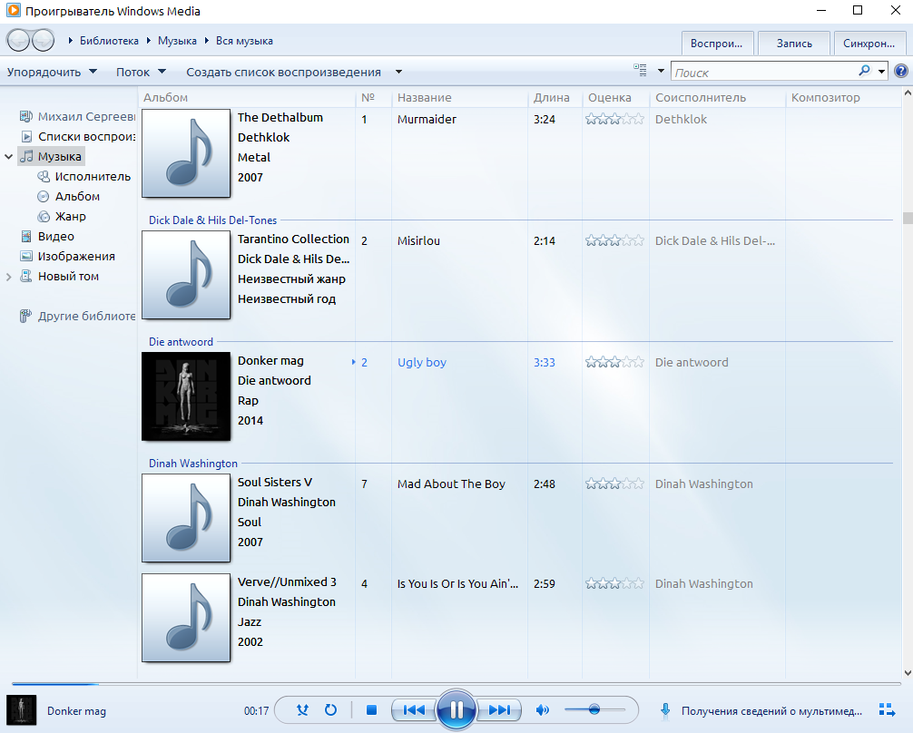Select the Misirlou track
Viewport: 913px width, 733px height.
click(x=418, y=240)
